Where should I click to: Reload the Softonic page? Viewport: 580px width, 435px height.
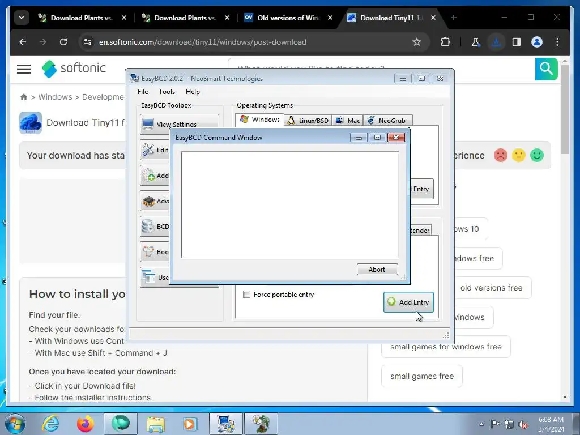pos(63,42)
